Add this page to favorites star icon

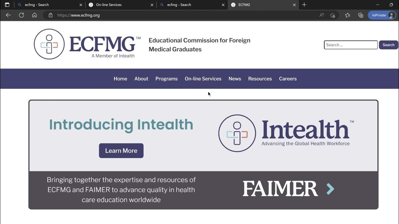(x=333, y=15)
